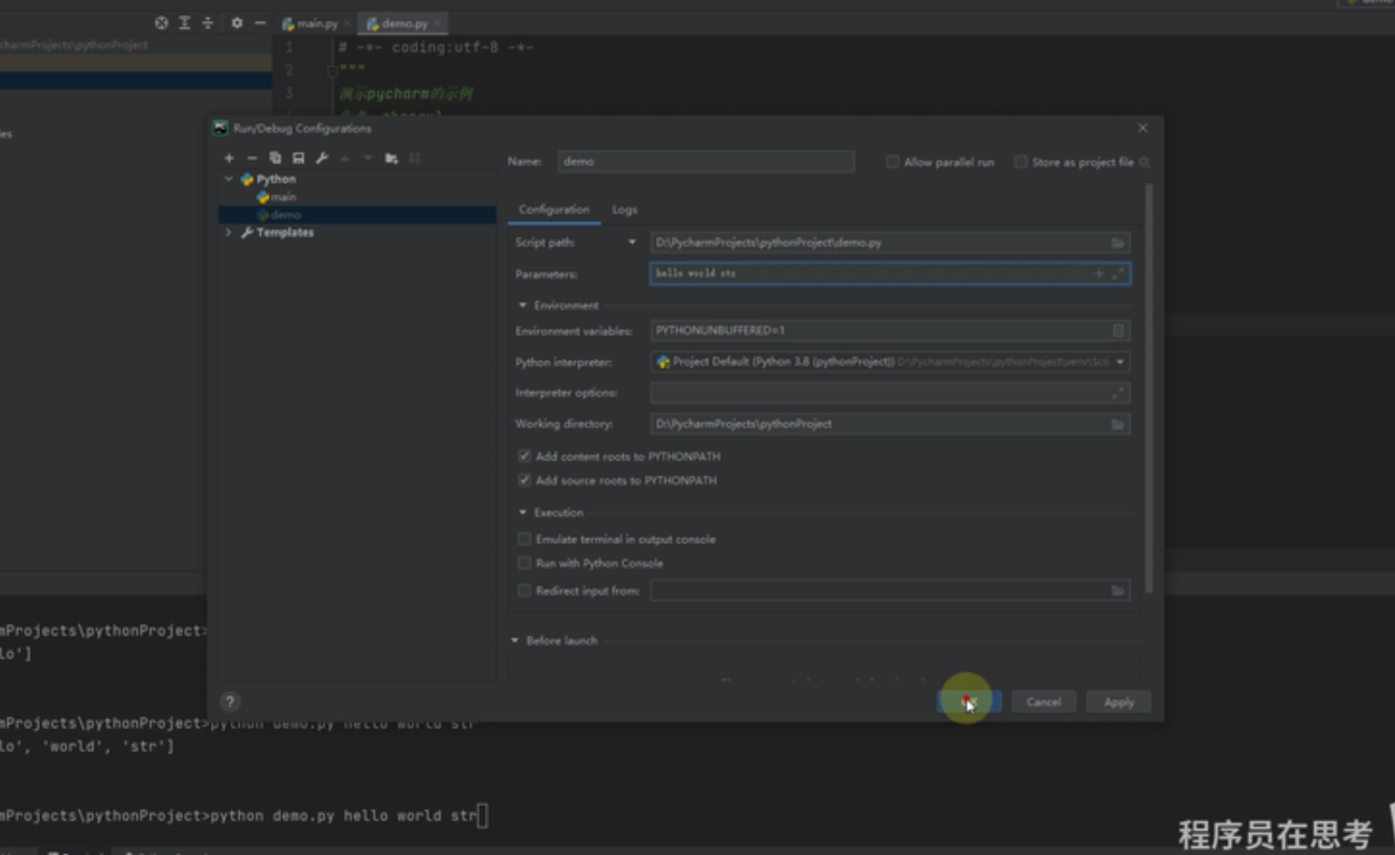Save configuration with the disk icon

coord(298,158)
